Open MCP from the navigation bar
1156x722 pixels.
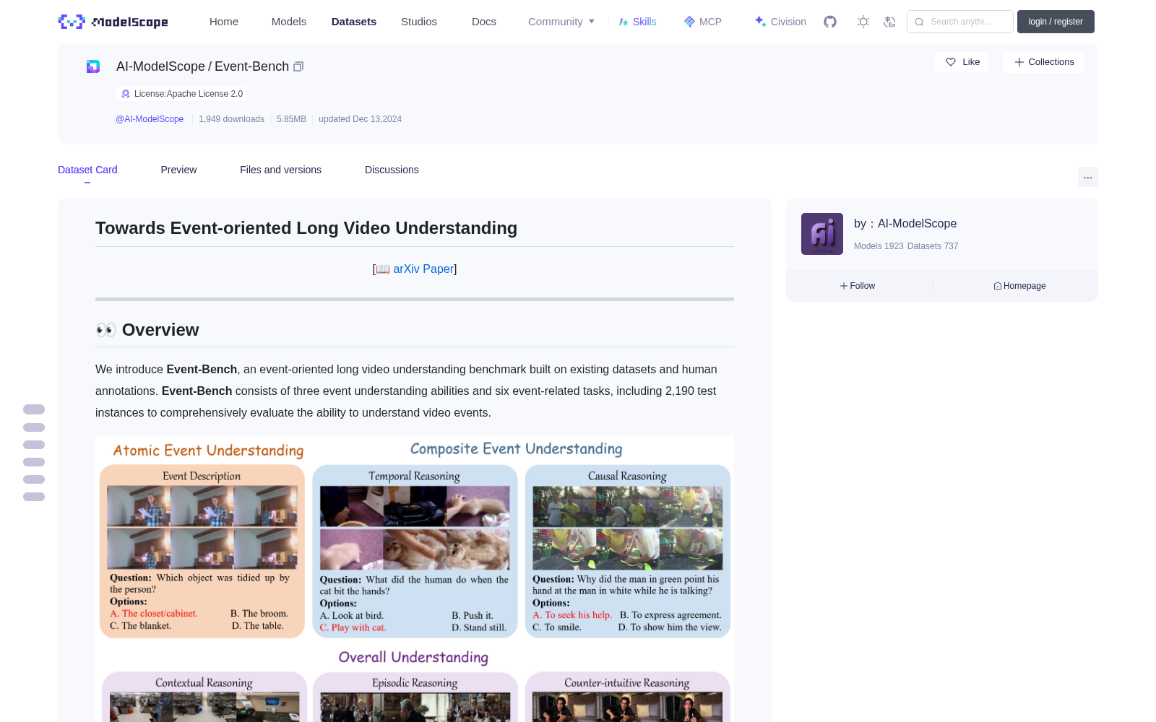click(702, 22)
